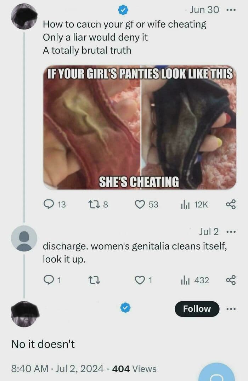This screenshot has width=248, height=381.
Task: Open the original poster's profile picture
Action: point(24,17)
